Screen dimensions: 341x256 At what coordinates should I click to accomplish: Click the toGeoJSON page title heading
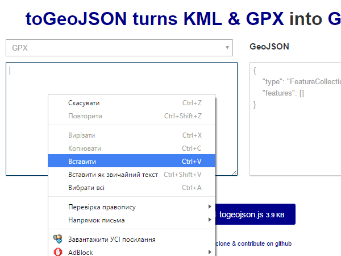coord(183,19)
